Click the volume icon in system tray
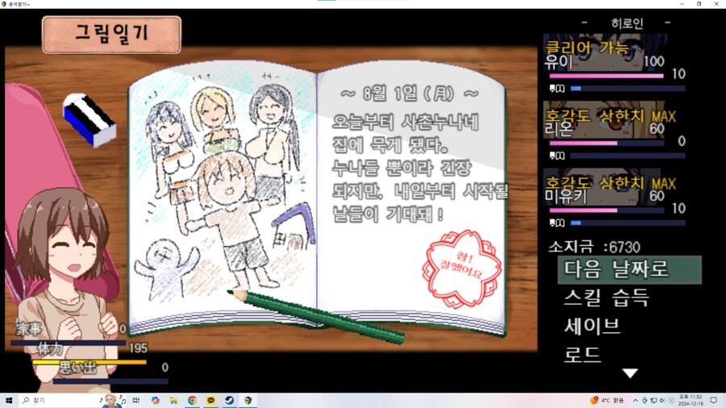This screenshot has height=408, width=726. pyautogui.click(x=661, y=400)
